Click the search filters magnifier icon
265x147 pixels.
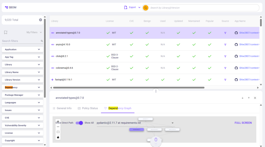point(42,41)
